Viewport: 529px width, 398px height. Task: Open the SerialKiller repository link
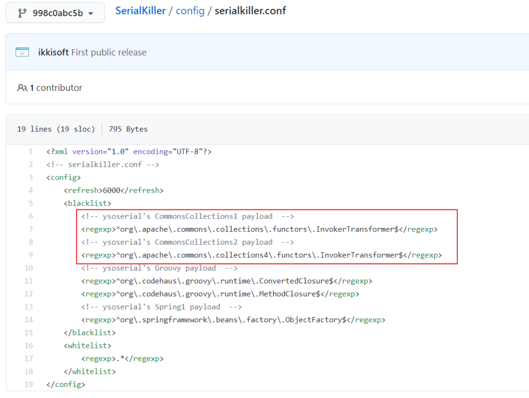point(140,11)
